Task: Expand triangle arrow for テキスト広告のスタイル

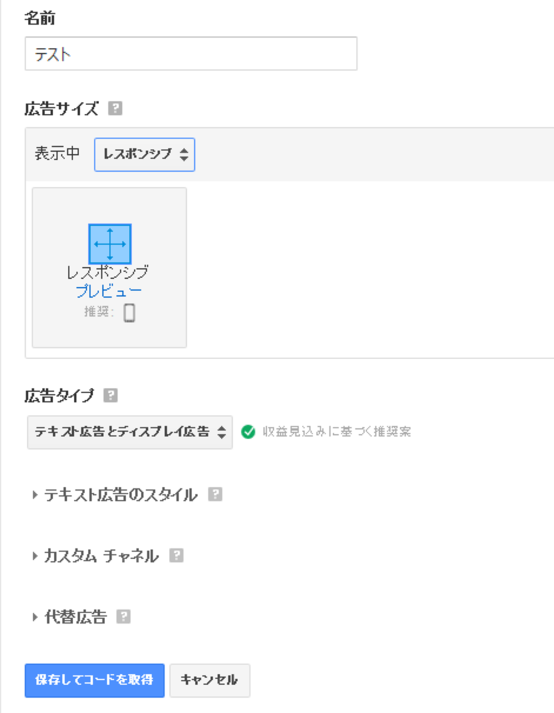Action: (35, 495)
